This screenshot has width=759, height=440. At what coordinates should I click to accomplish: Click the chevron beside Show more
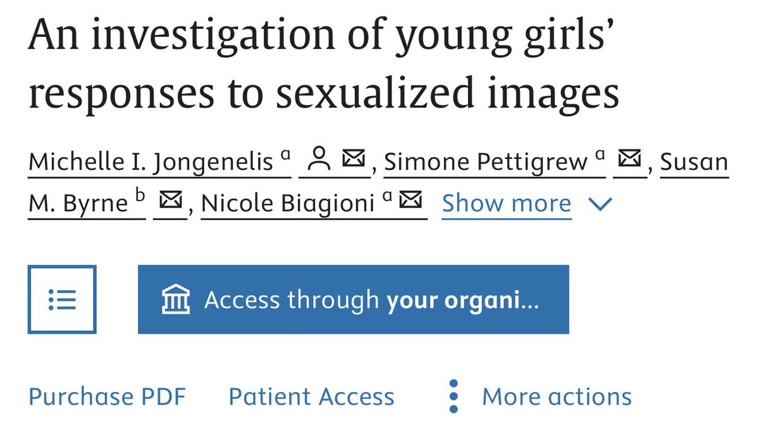tap(600, 204)
